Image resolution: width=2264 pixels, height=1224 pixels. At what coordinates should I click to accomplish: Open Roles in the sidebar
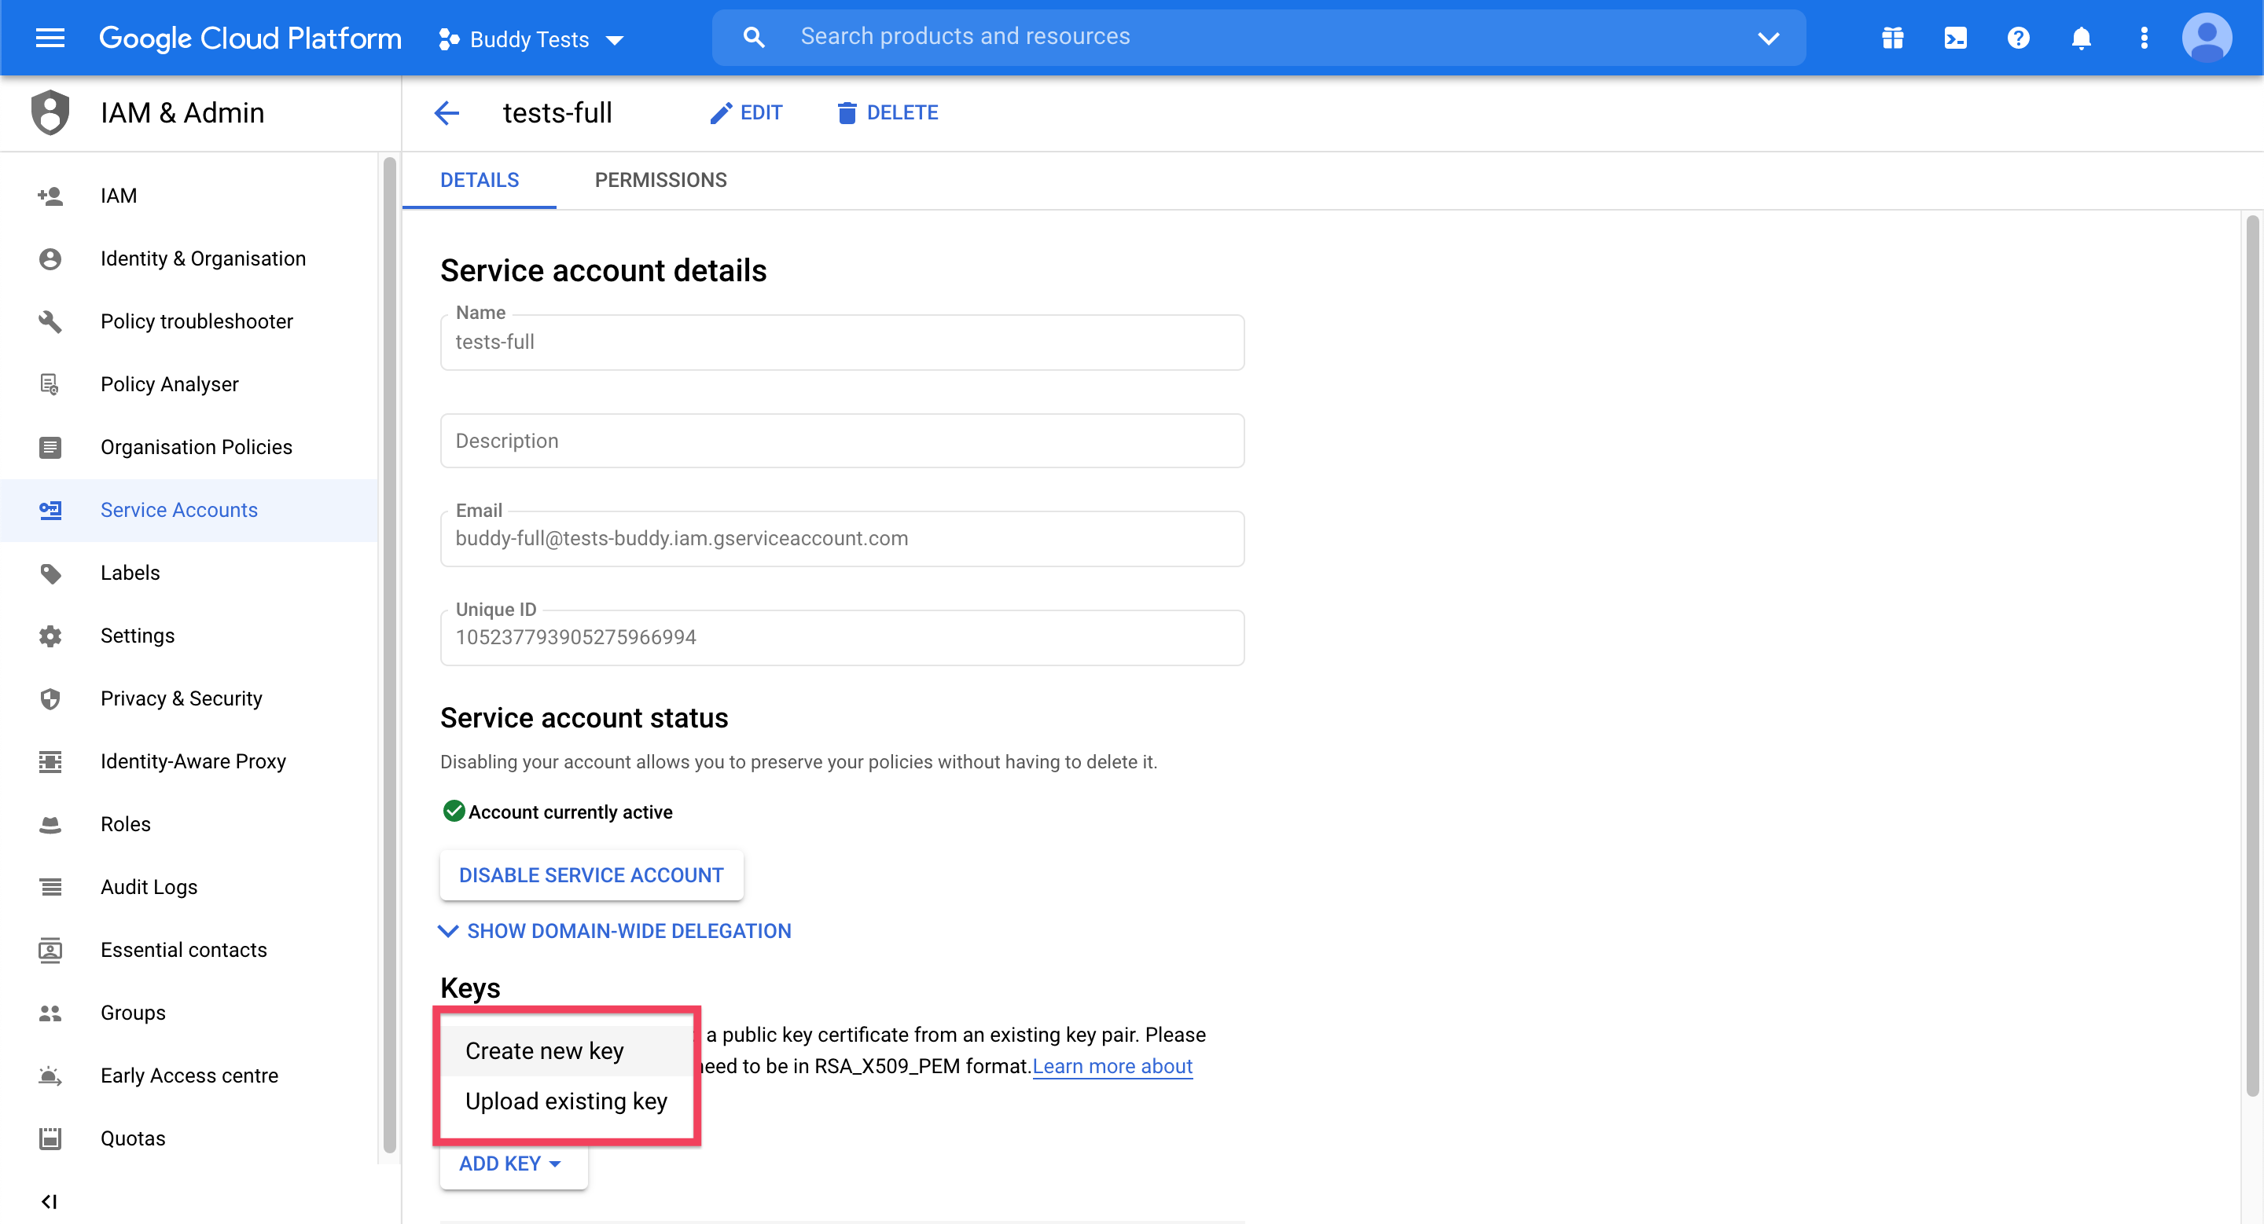click(188, 824)
